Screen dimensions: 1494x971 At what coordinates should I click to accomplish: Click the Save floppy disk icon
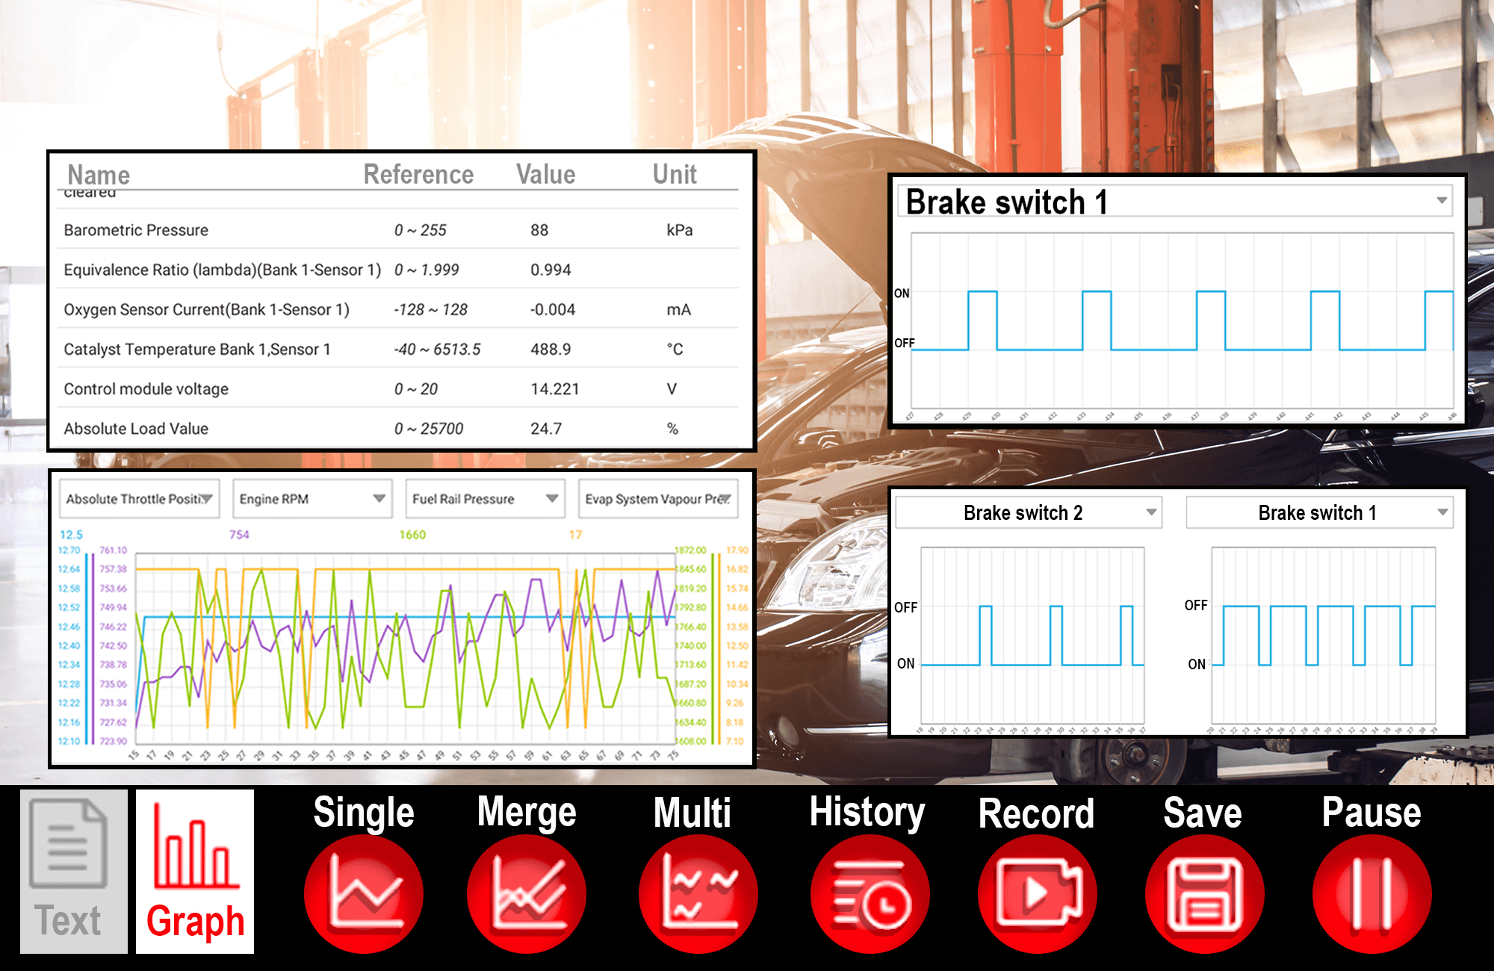[x=1205, y=894]
